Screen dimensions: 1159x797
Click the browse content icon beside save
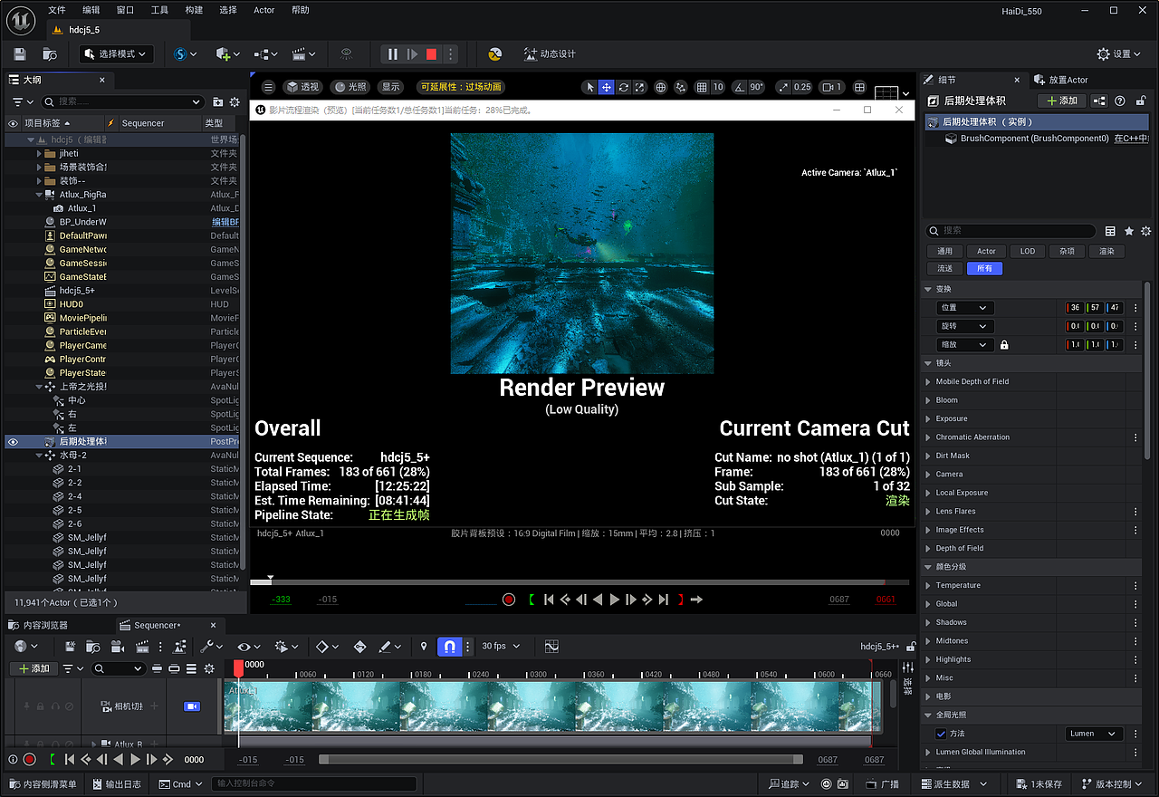pyautogui.click(x=51, y=54)
